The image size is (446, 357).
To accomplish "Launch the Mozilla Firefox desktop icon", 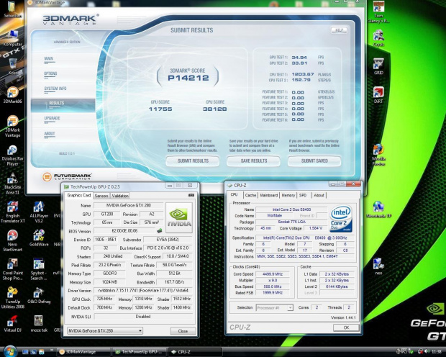I will point(378,155).
